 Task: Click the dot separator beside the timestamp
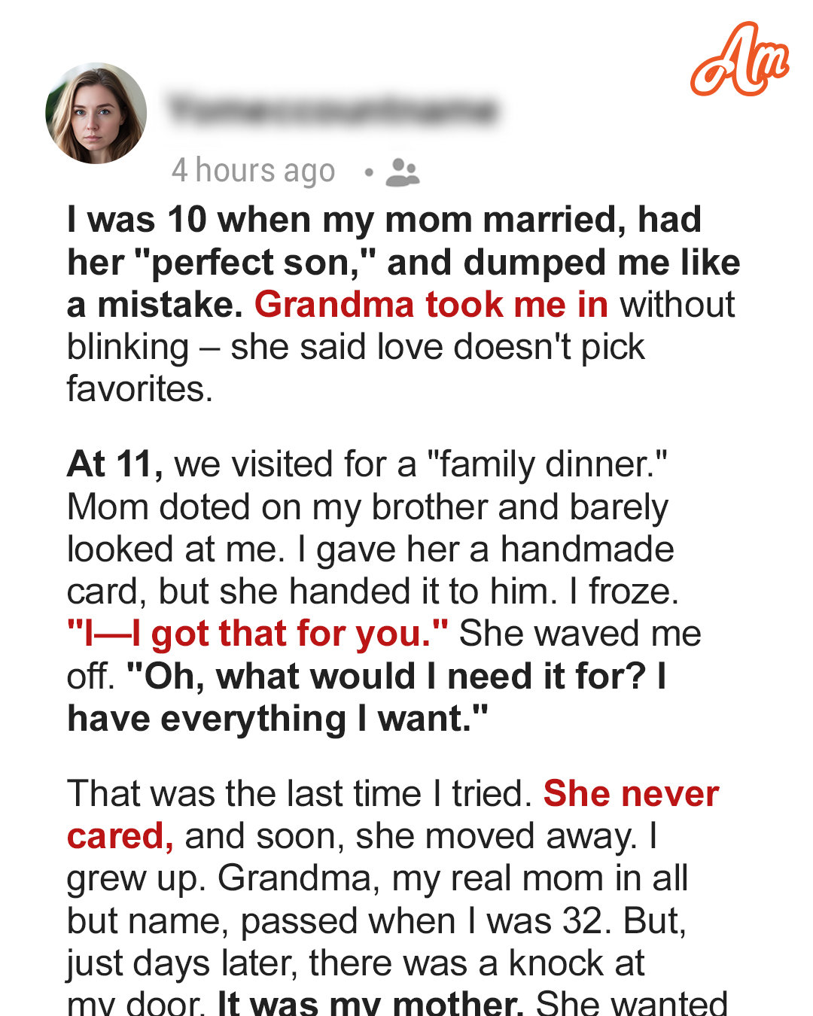[368, 172]
